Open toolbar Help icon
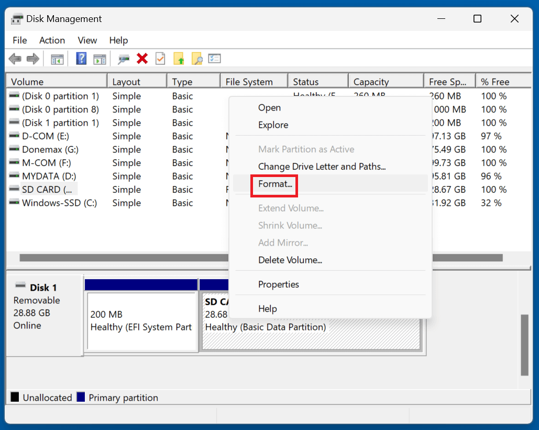This screenshot has height=430, width=539. (x=81, y=58)
